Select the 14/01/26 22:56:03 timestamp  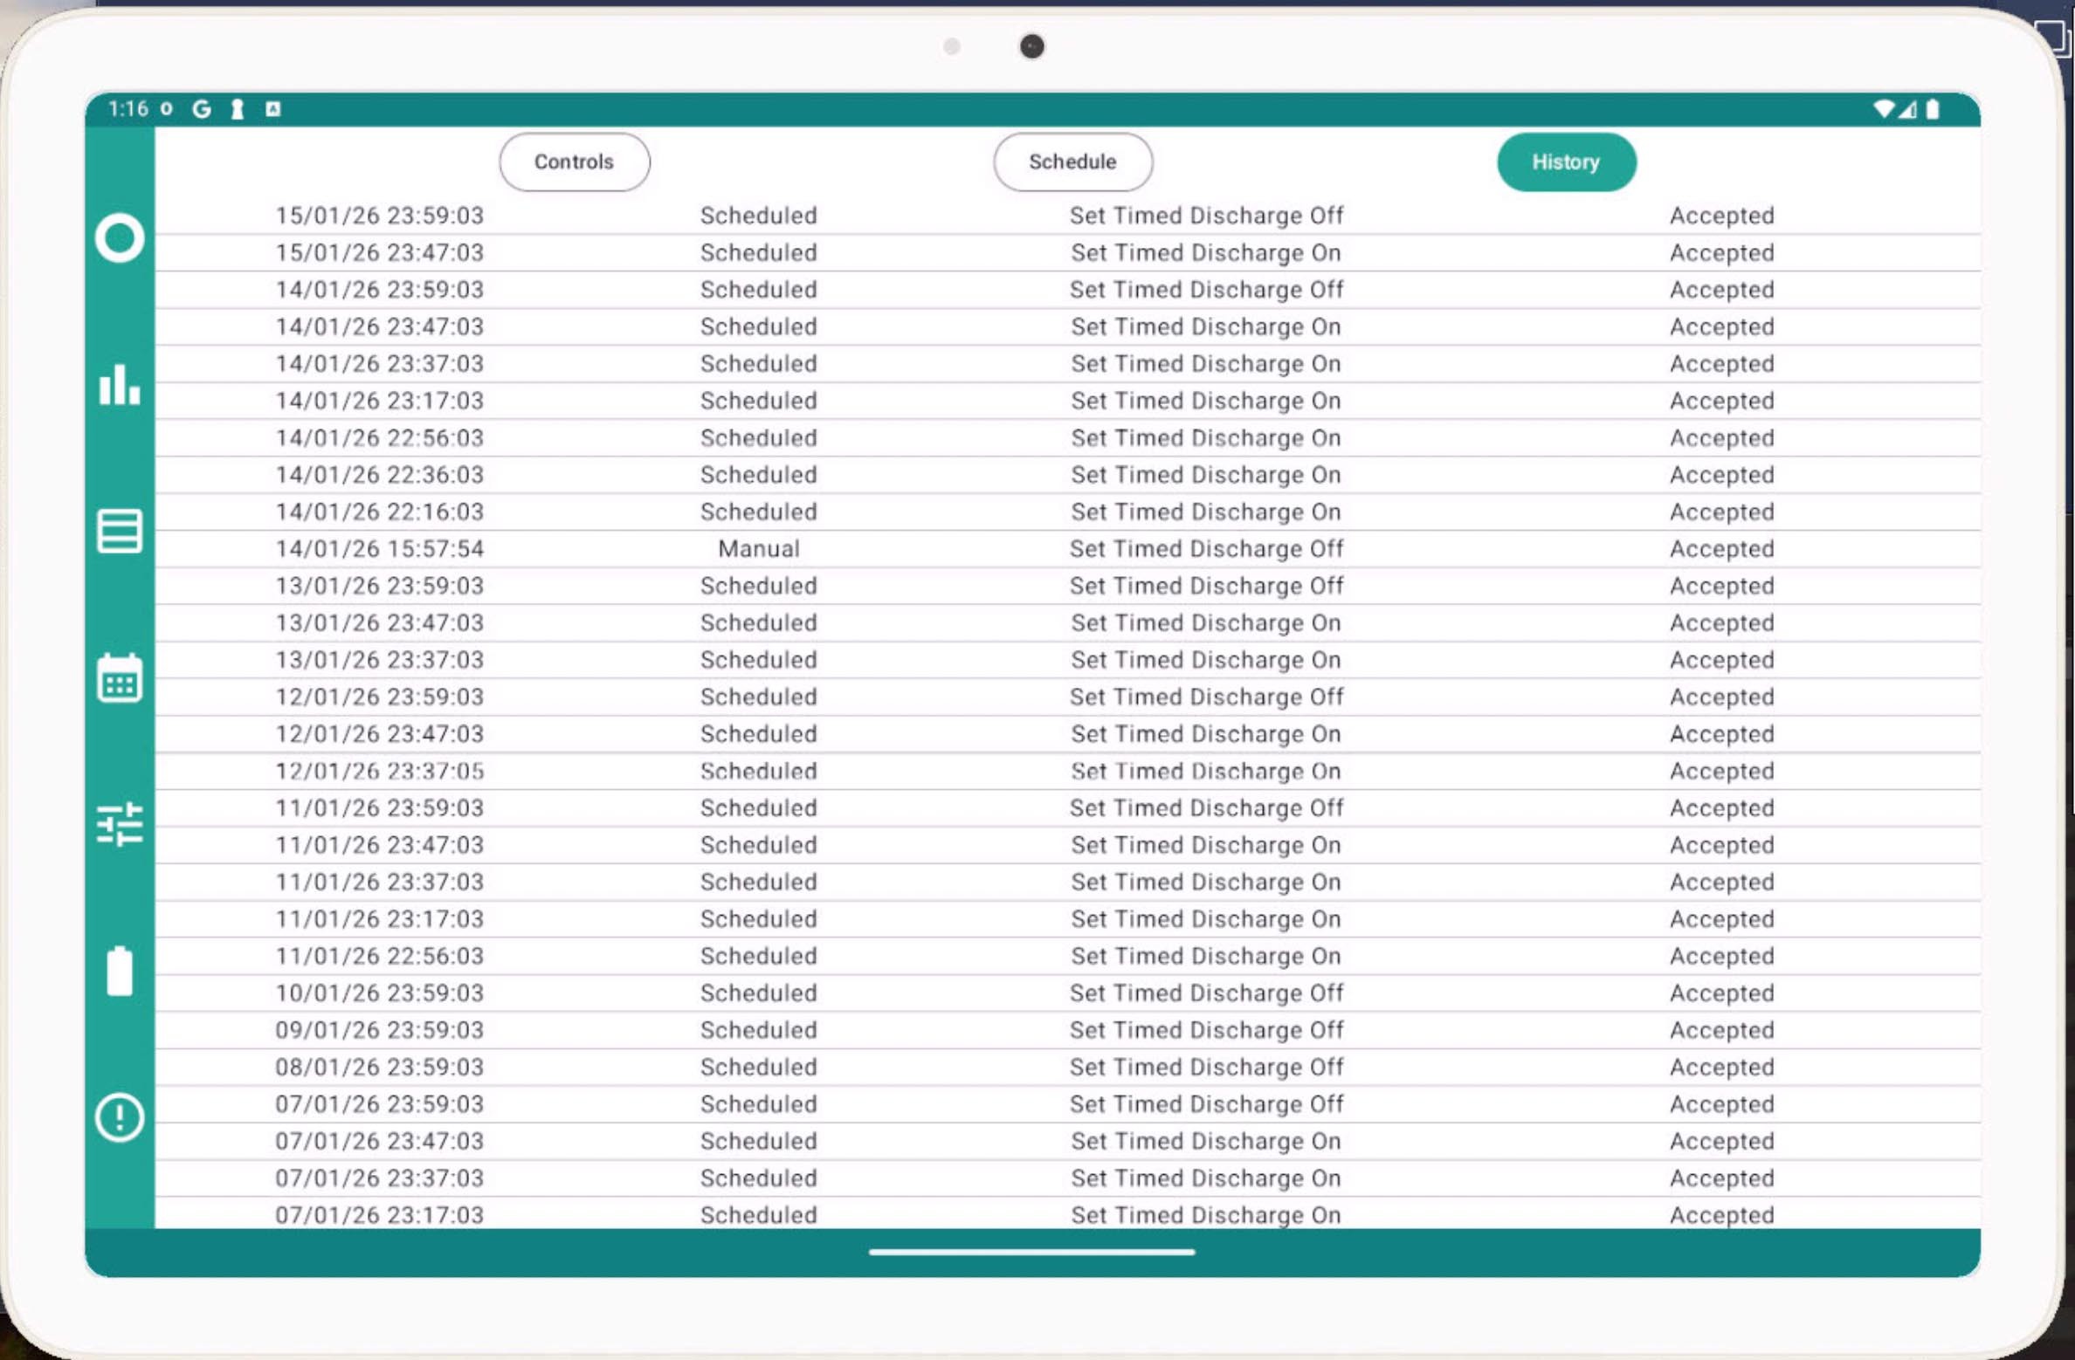pyautogui.click(x=380, y=437)
